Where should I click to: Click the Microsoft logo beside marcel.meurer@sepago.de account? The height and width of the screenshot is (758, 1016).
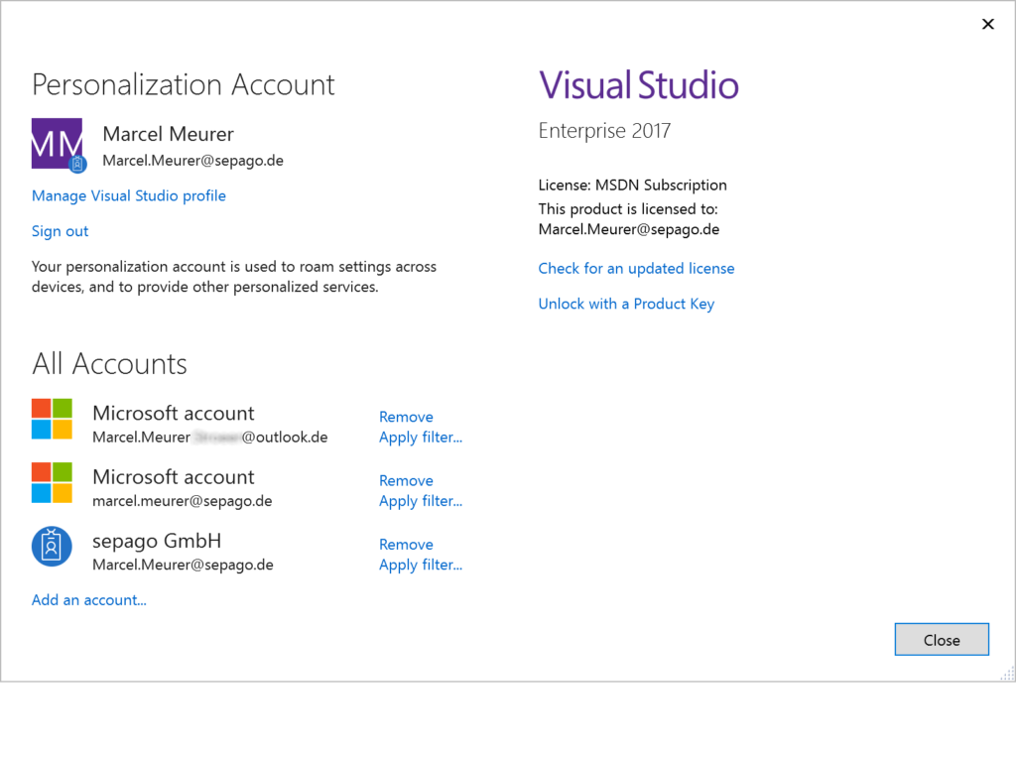52,482
